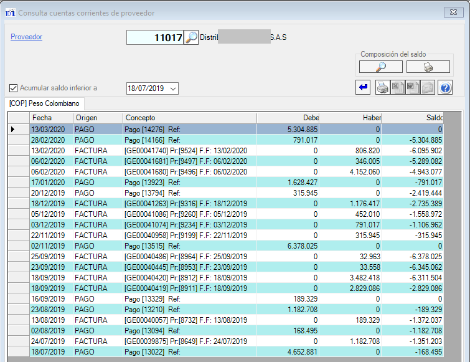Export the statement to Word
The height and width of the screenshot is (362, 470).
coord(413,88)
